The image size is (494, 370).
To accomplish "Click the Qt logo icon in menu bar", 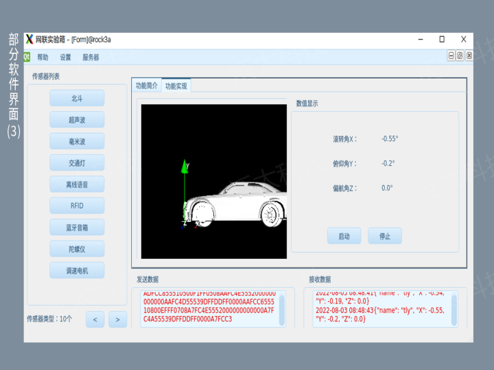I will click(x=27, y=57).
